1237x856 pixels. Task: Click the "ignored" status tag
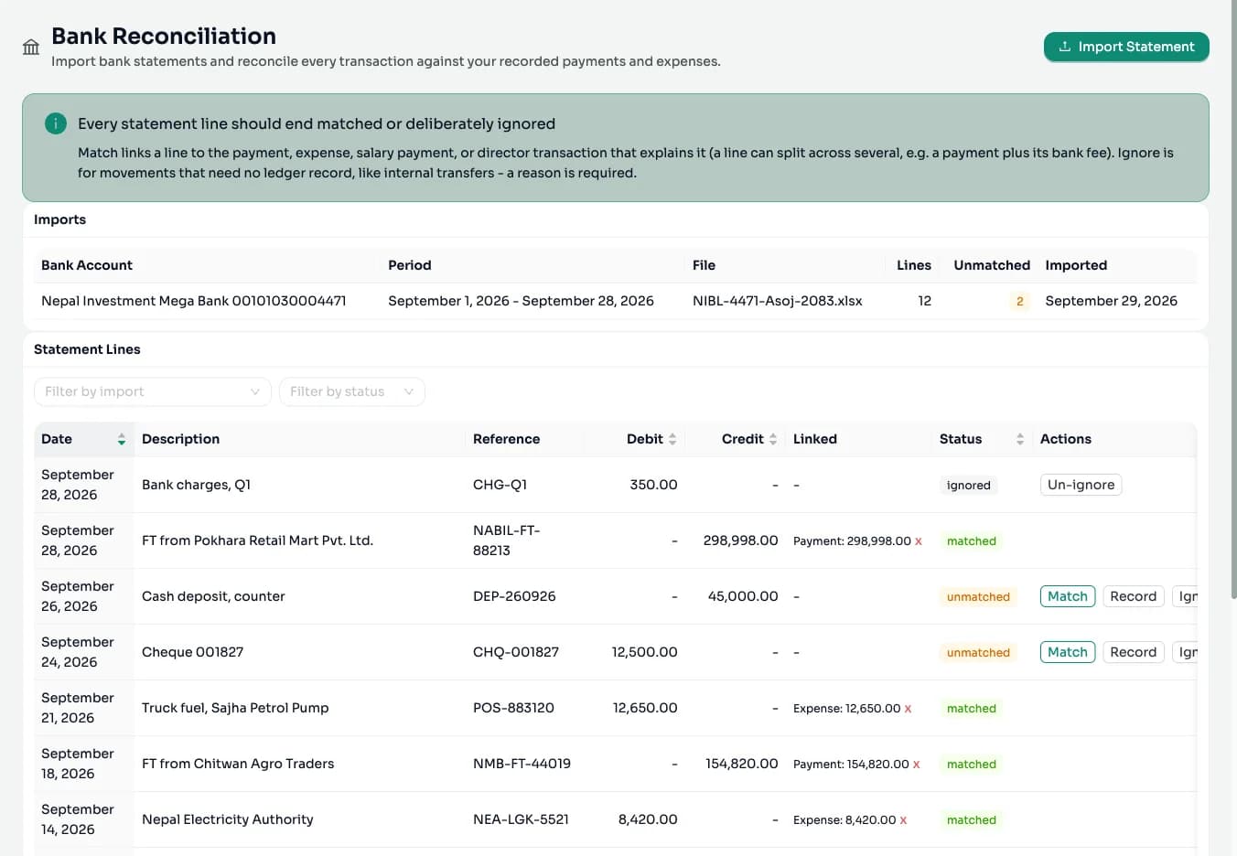pyautogui.click(x=969, y=486)
